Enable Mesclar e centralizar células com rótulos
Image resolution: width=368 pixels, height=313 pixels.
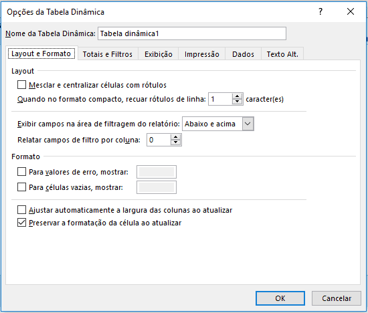tap(21, 85)
